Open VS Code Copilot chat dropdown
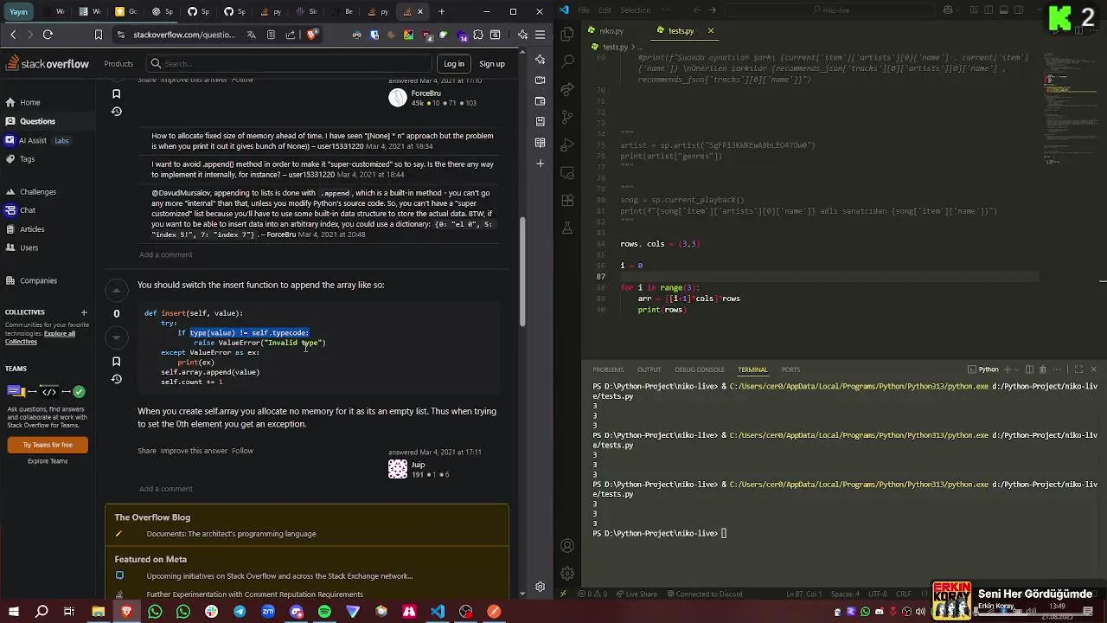The width and height of the screenshot is (1107, 623). click(x=959, y=10)
